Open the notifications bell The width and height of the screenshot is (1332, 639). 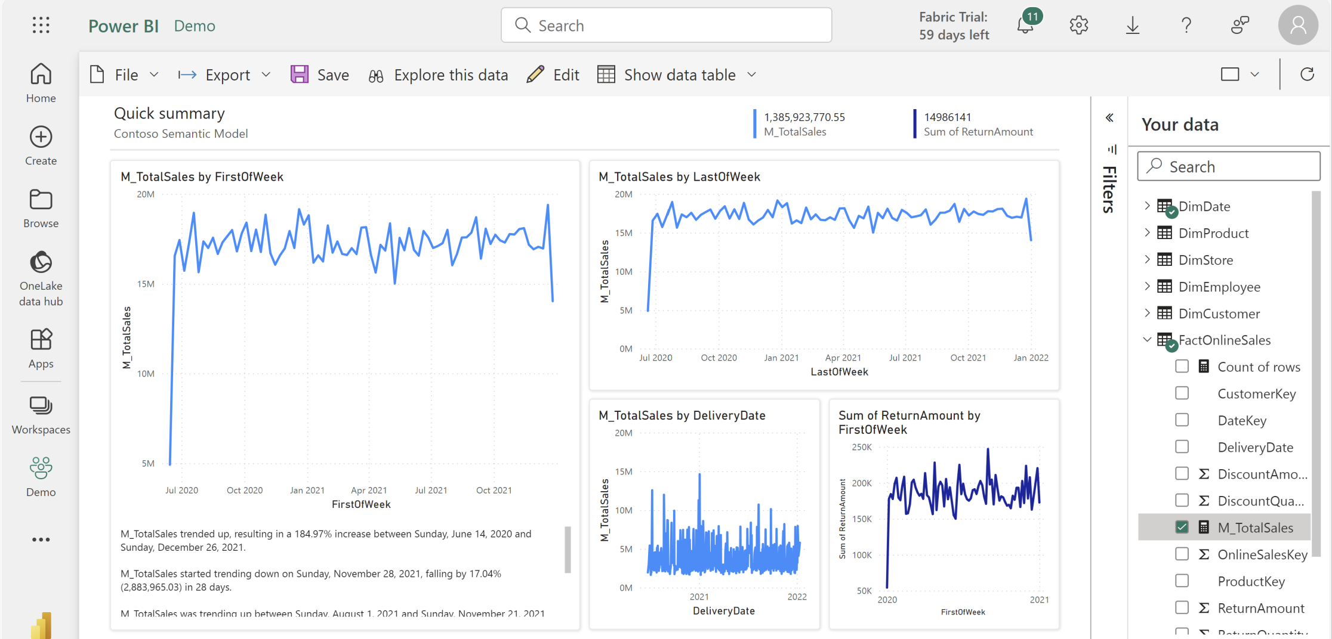(x=1025, y=26)
